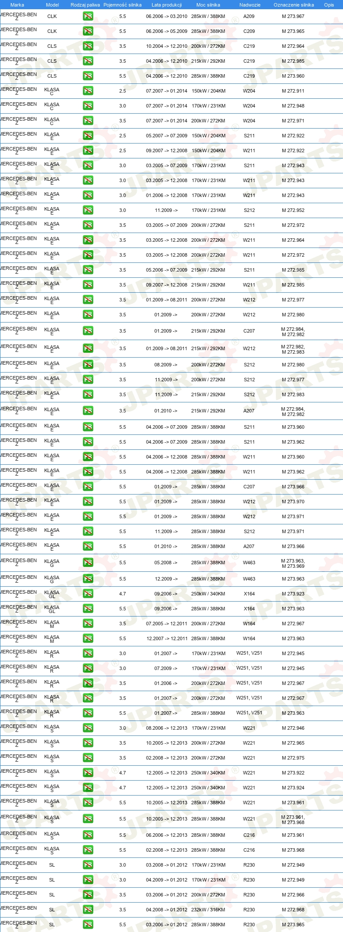Click engine code M 272.911
The width and height of the screenshot is (343, 932).
(293, 91)
